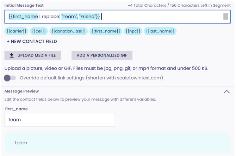Click + NEW CONTACT FIELD
The height and width of the screenshot is (156, 236).
[x=32, y=42]
